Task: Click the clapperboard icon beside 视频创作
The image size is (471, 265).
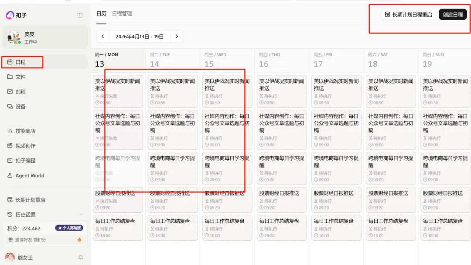Action: pos(10,146)
